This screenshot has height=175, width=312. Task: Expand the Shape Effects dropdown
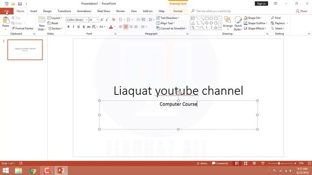255,28
